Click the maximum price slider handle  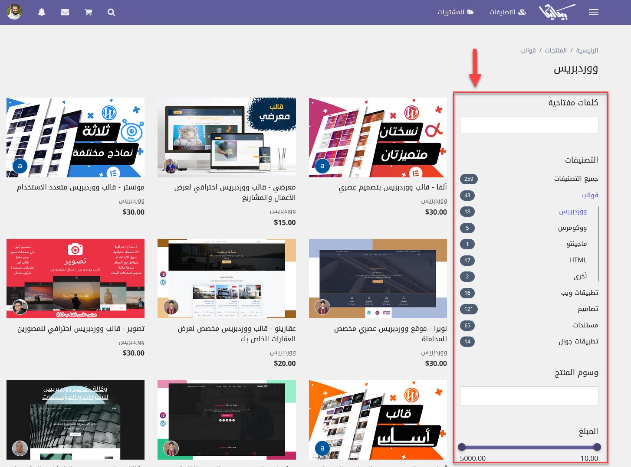(462, 447)
